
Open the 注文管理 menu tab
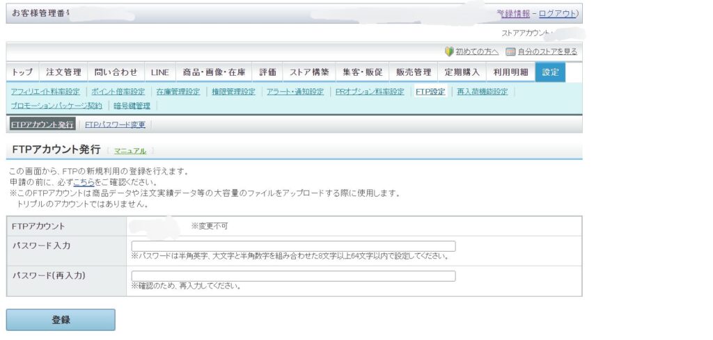pyautogui.click(x=63, y=72)
